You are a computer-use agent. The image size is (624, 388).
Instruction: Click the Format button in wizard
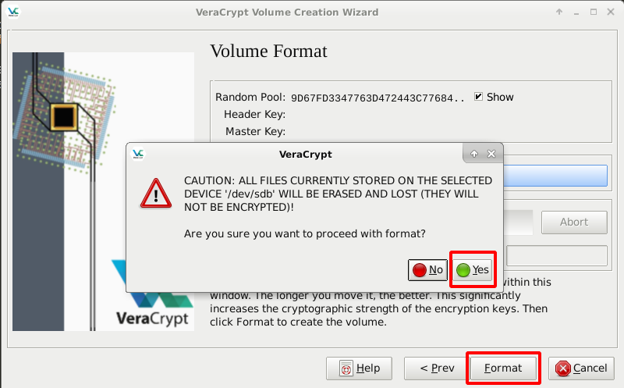click(502, 368)
